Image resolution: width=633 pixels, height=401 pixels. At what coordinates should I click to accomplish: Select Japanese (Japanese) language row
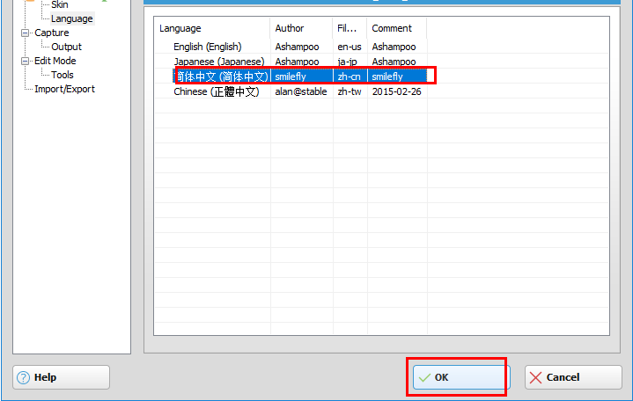tap(218, 62)
